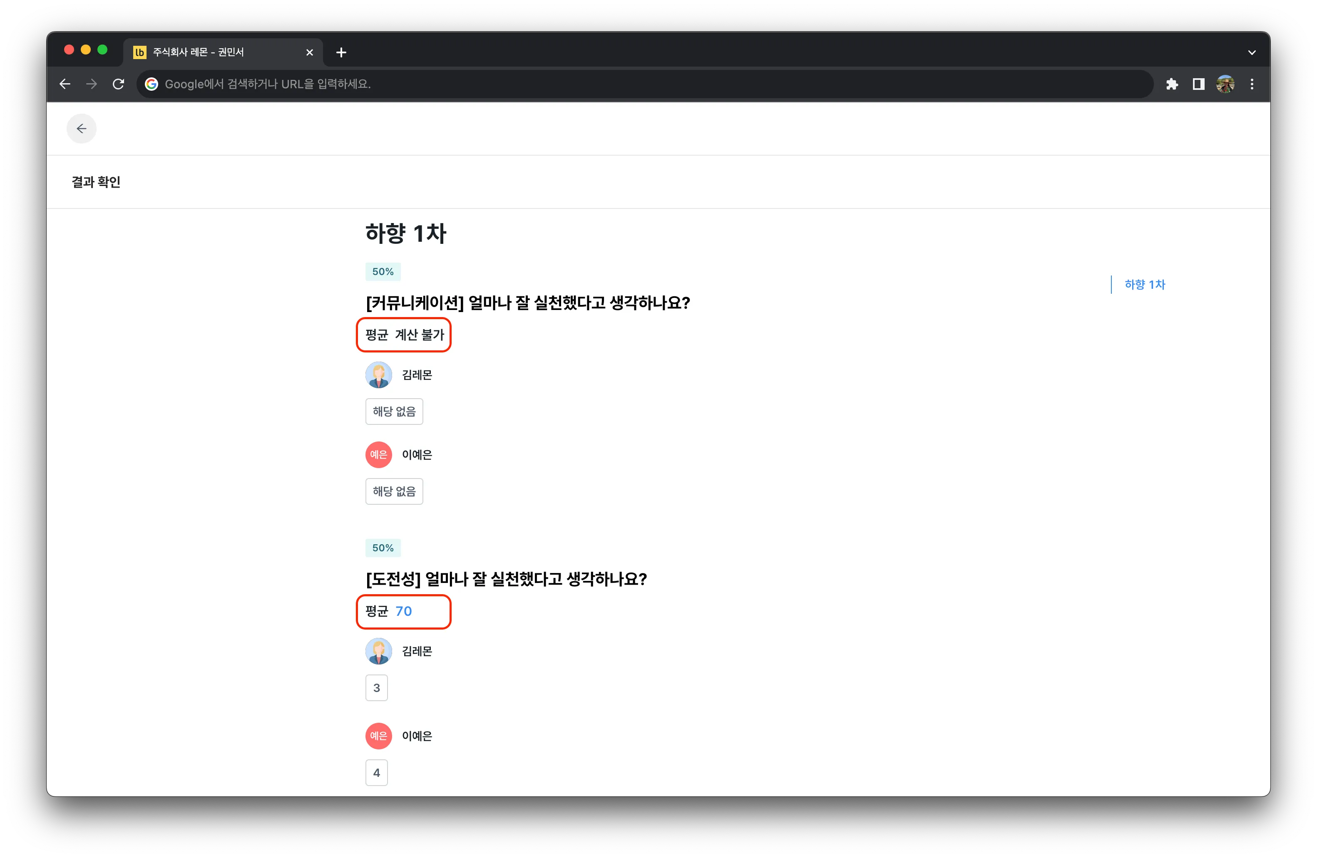
Task: Click the Google logo in address bar
Action: click(151, 84)
